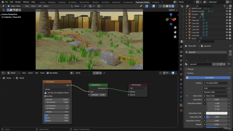Viewport: 233px width, 131px height.
Task: Uncheck the Sun Disc checkbox
Action: coord(45,96)
